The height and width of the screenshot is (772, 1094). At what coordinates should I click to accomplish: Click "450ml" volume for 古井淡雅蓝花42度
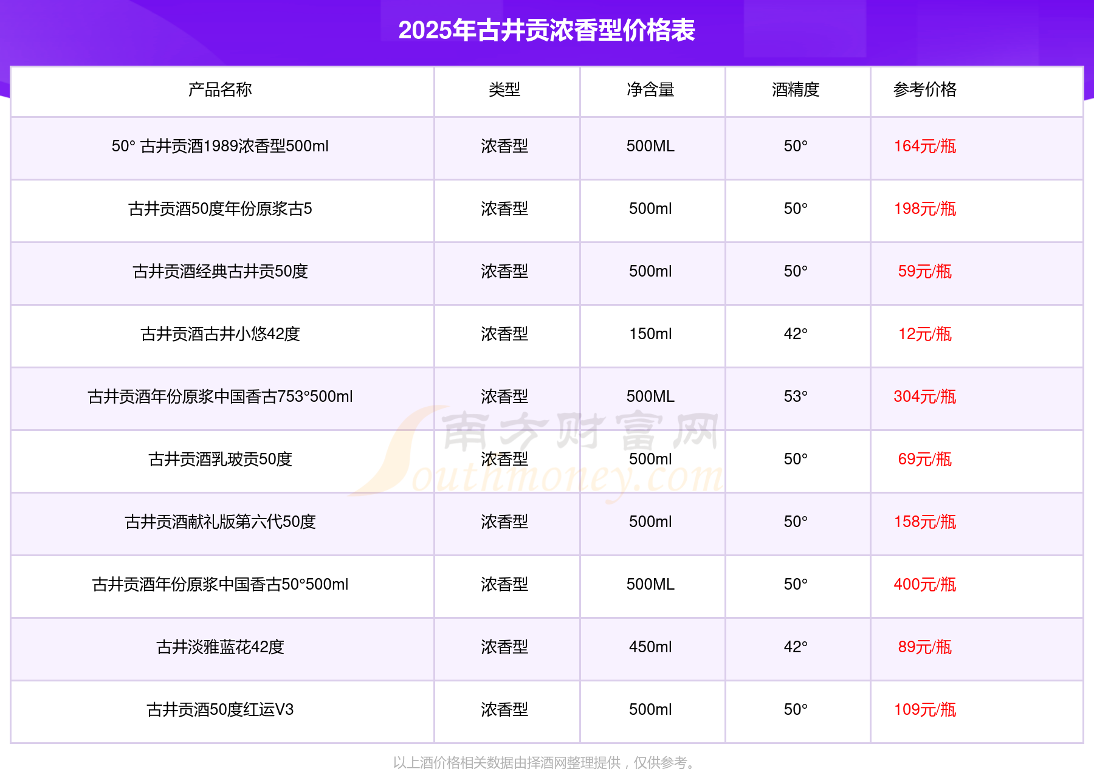pyautogui.click(x=650, y=647)
